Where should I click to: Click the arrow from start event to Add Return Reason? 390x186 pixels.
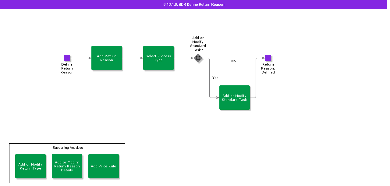point(81,58)
